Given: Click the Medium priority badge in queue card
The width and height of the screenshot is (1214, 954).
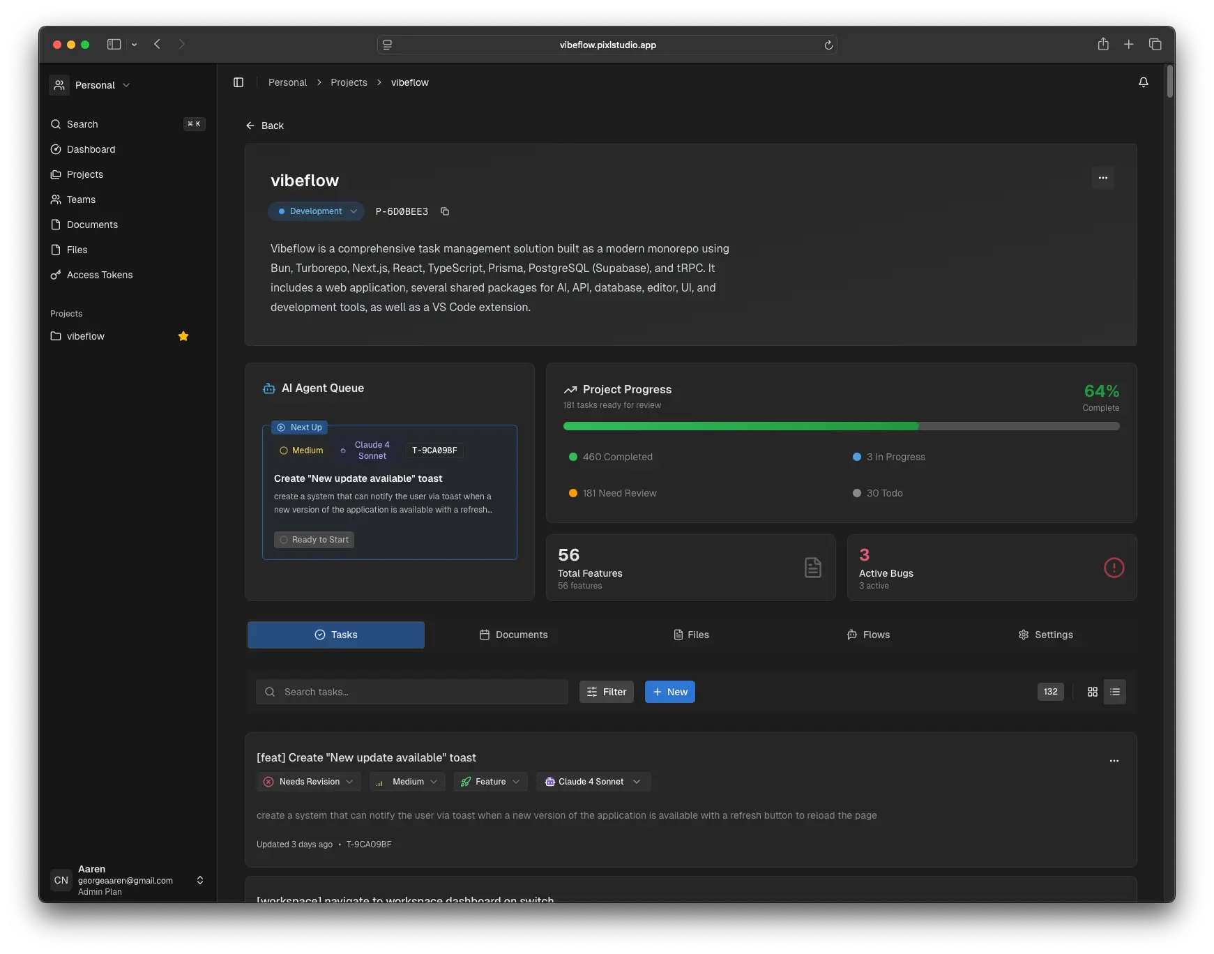Looking at the screenshot, I should pos(302,450).
